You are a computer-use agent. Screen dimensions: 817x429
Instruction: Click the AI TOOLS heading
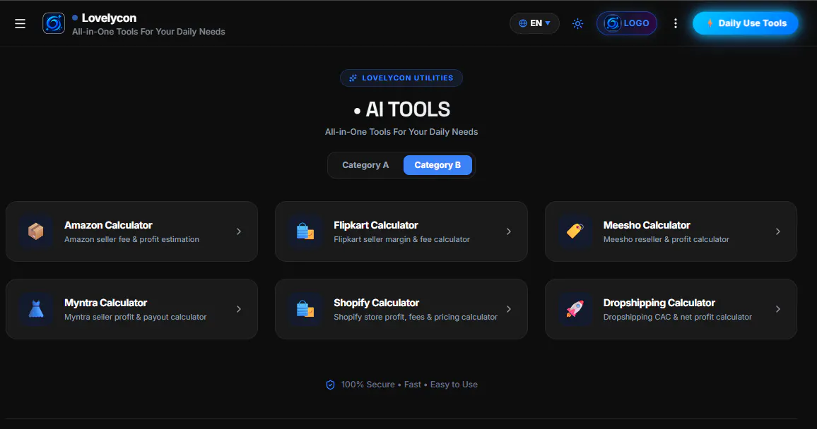[408, 109]
